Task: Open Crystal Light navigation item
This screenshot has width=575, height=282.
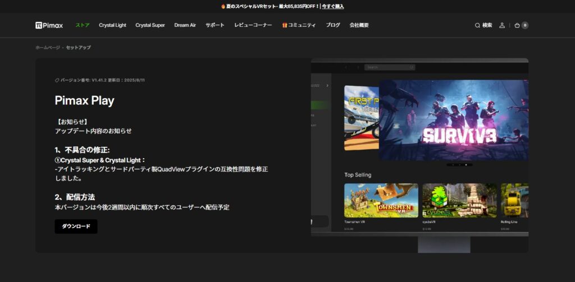Action: tap(112, 25)
